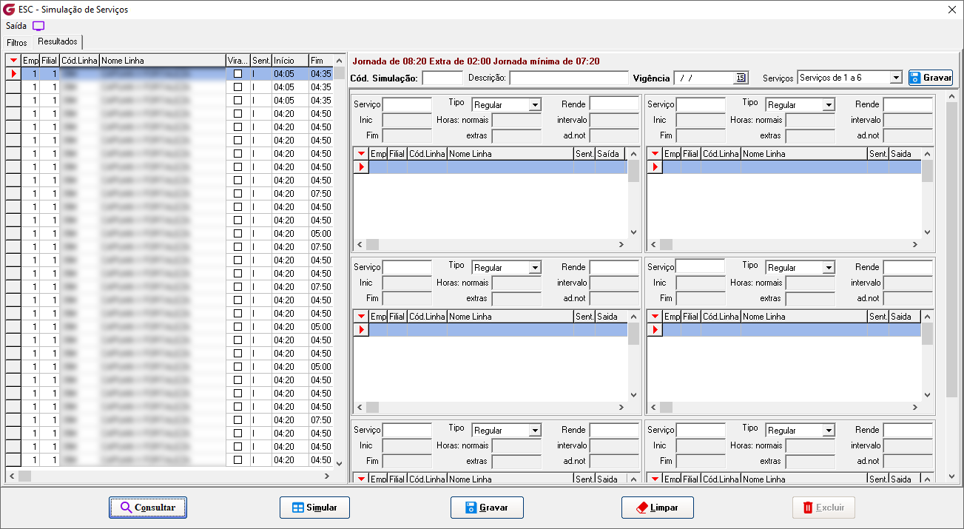Close the Simulação de Serviços window
Screen dimensions: 964x529
pyautogui.click(x=951, y=10)
